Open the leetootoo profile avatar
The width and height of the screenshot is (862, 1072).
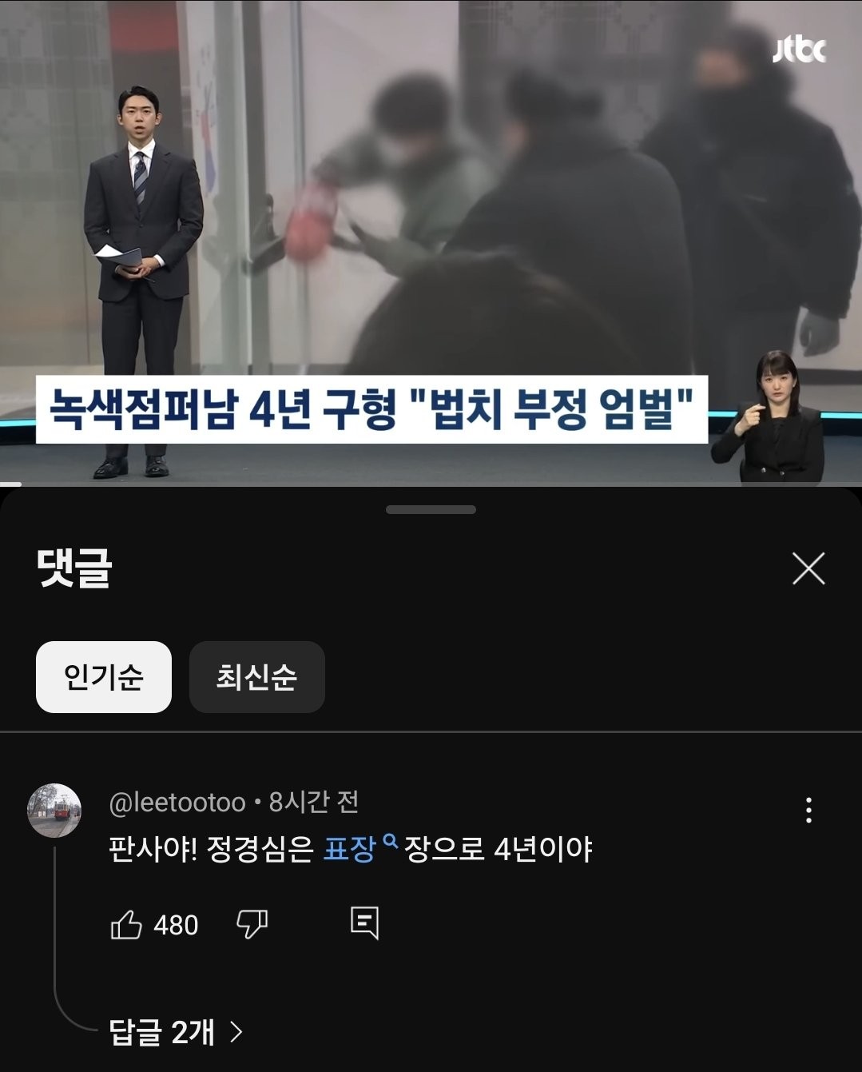[x=54, y=811]
